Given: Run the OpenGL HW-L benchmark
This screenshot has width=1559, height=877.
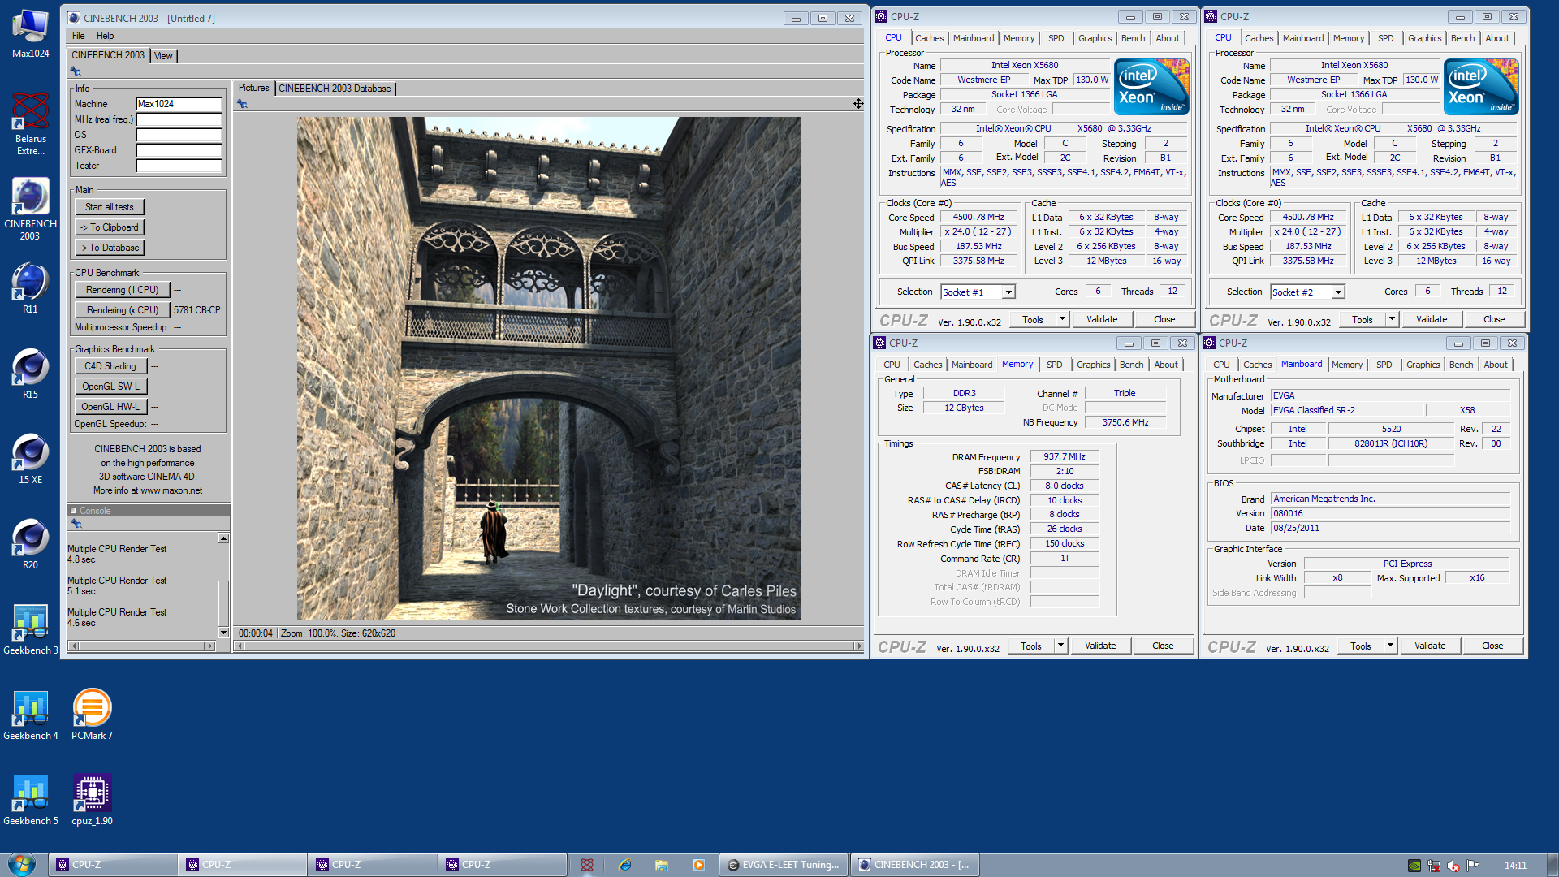Looking at the screenshot, I should coord(110,407).
